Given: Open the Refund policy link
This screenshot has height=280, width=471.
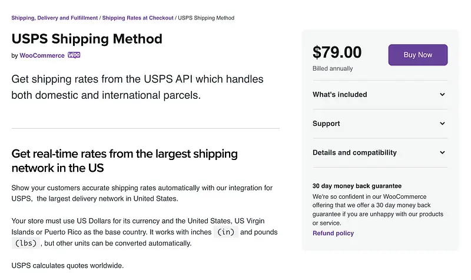Looking at the screenshot, I should point(333,234).
